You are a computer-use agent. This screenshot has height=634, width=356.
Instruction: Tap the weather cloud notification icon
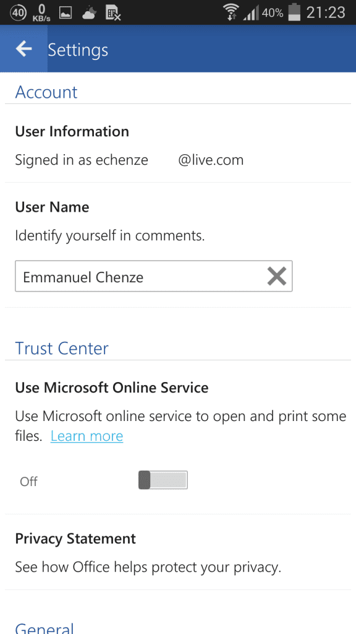pyautogui.click(x=89, y=13)
